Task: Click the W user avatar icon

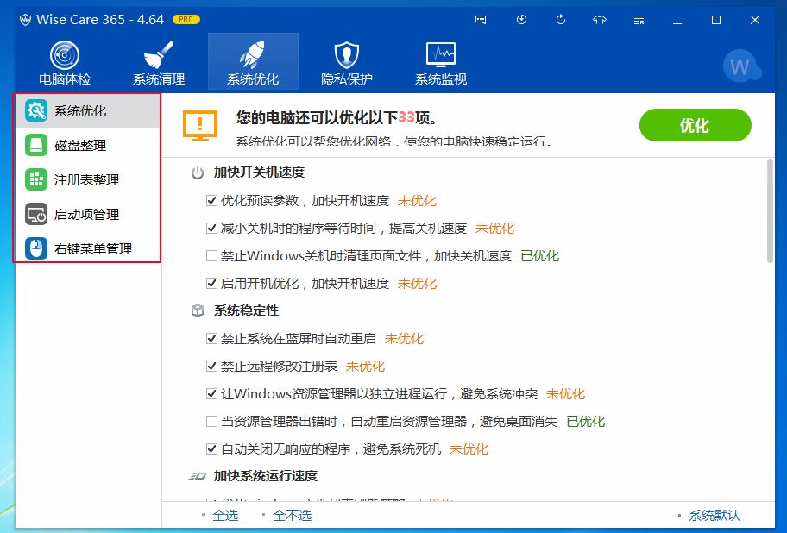Action: tap(741, 66)
